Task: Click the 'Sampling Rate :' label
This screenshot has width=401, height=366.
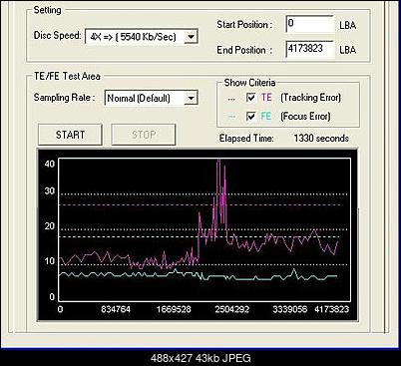Action: click(64, 98)
